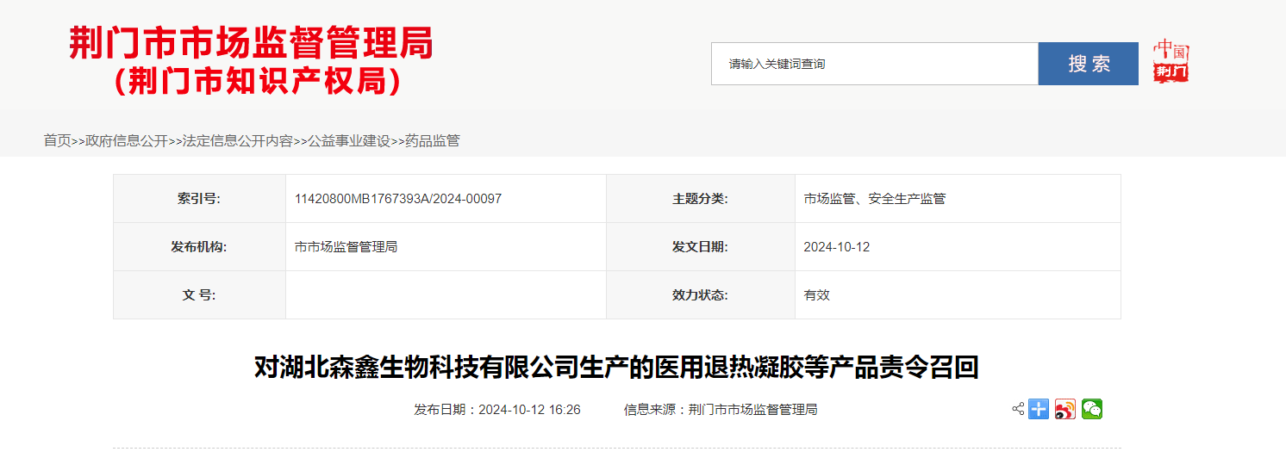Click the red 中国荆门 seal logo
The image size is (1286, 458).
click(x=1171, y=62)
